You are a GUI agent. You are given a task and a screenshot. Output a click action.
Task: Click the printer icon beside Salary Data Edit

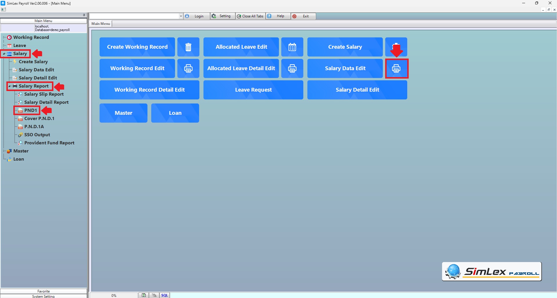[x=396, y=68]
